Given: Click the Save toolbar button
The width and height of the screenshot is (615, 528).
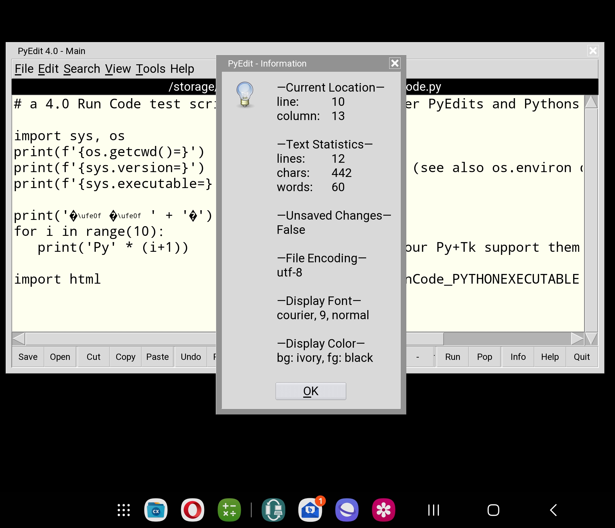Looking at the screenshot, I should pyautogui.click(x=28, y=357).
